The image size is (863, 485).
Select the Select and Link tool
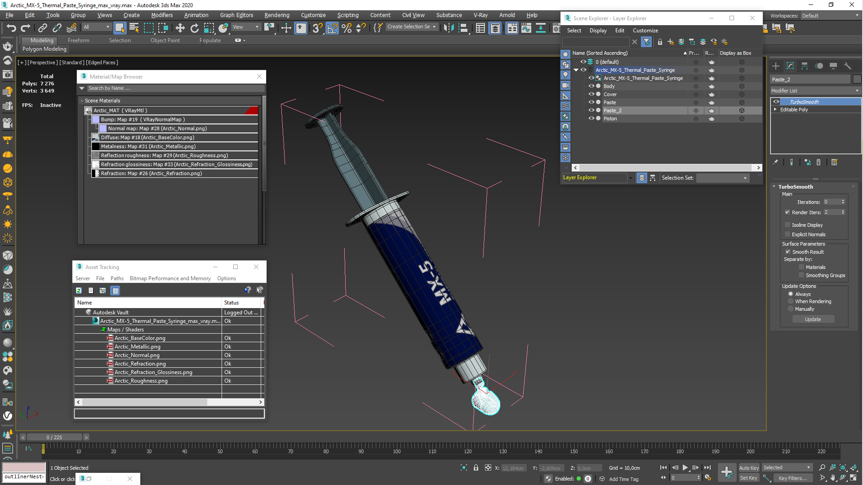point(43,28)
